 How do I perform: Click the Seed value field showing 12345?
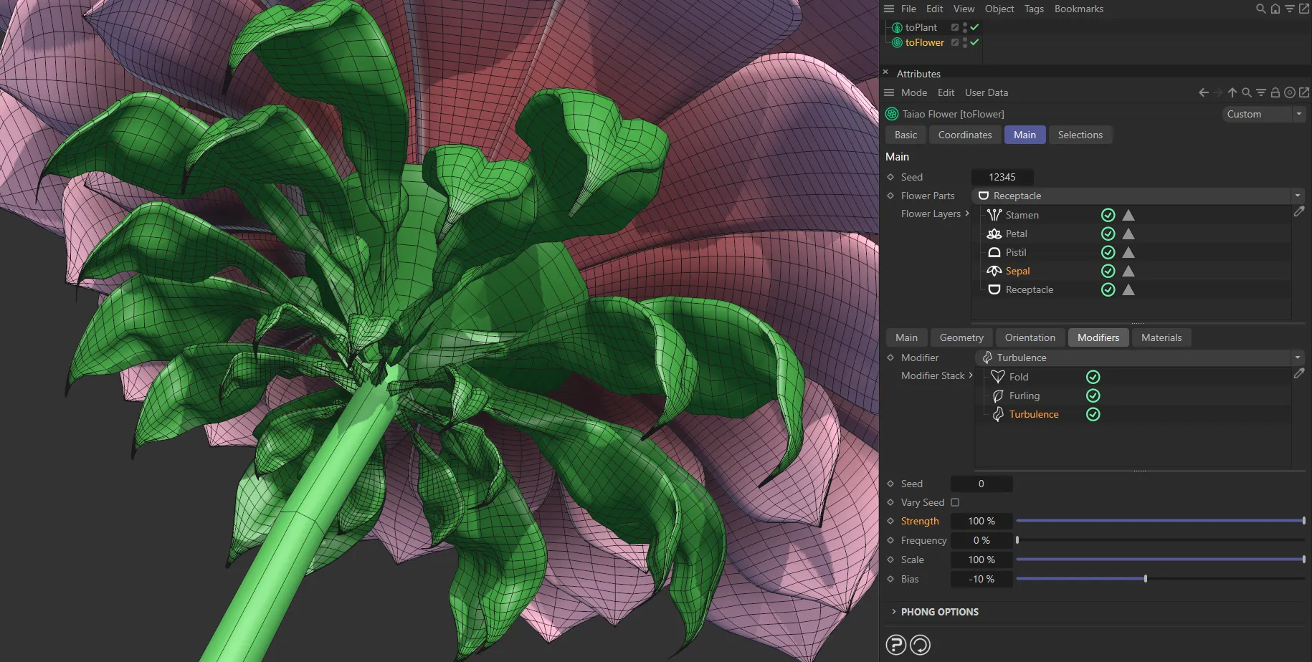(x=1002, y=177)
